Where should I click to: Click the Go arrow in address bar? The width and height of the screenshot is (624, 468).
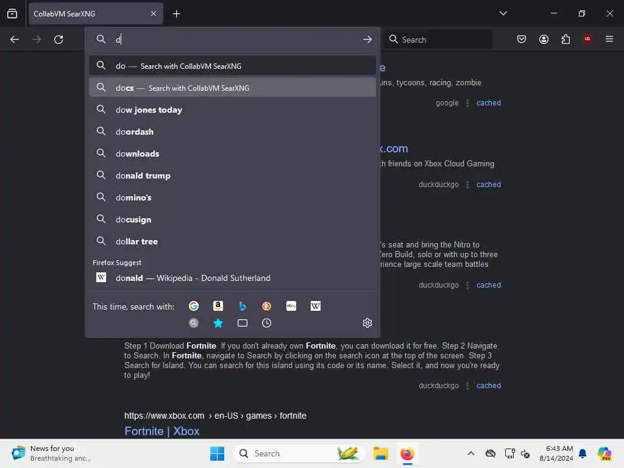click(367, 40)
